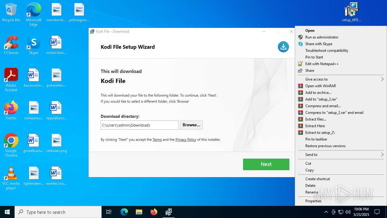Expand the Give access to submenu

[x=341, y=79]
